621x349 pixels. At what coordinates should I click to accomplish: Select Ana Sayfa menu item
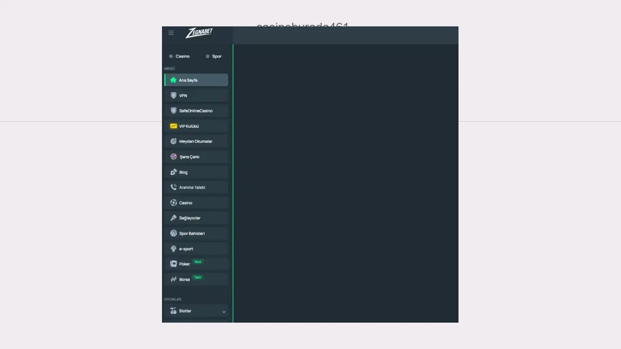click(196, 80)
